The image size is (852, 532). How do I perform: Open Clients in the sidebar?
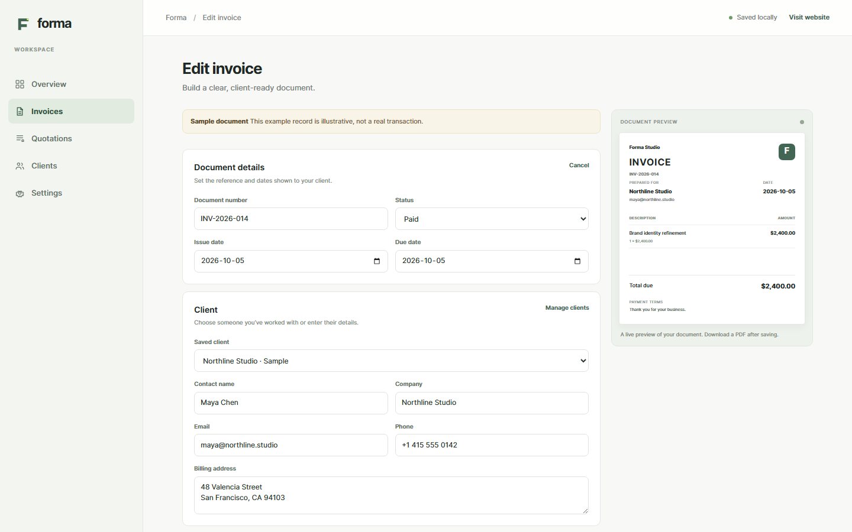pos(71,166)
